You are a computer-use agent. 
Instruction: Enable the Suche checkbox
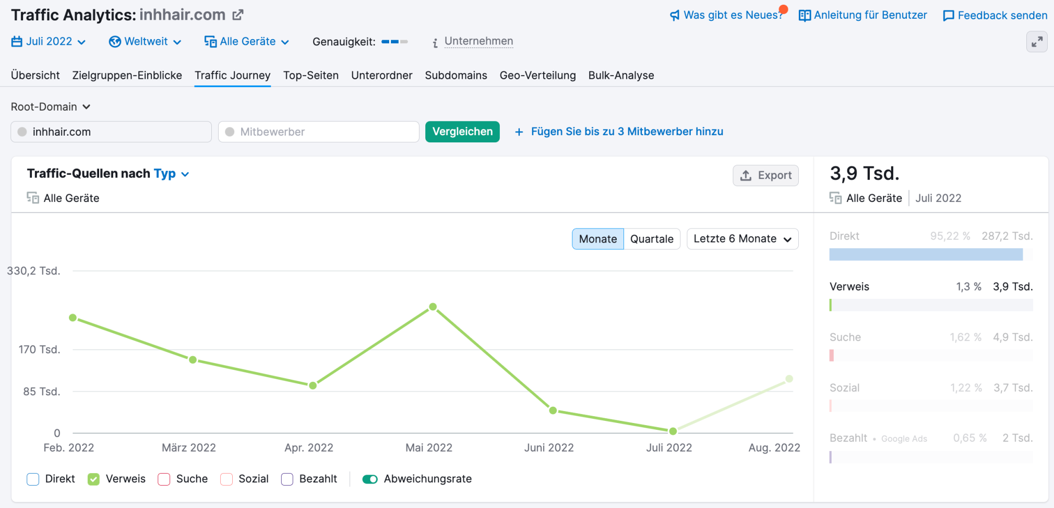pos(164,479)
